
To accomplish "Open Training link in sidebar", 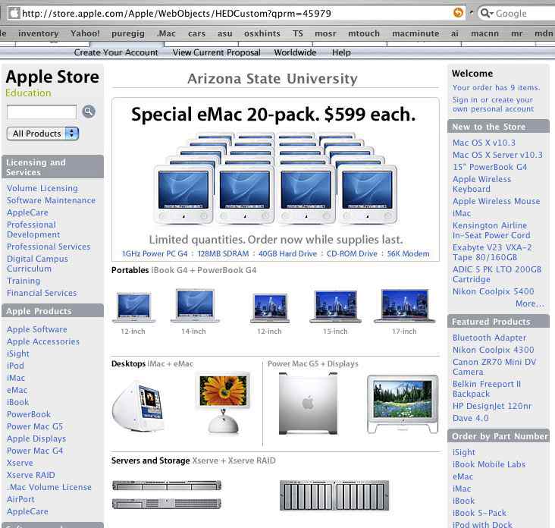I will pyautogui.click(x=24, y=281).
